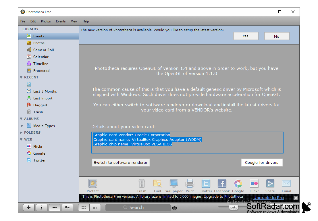Image resolution: width=318 pixels, height=221 pixels.
Task: Collapse the WEB section
Action: [x=21, y=139]
